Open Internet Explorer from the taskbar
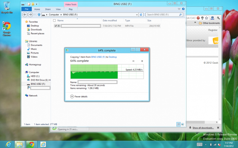This screenshot has height=148, width=238. [x=8, y=144]
